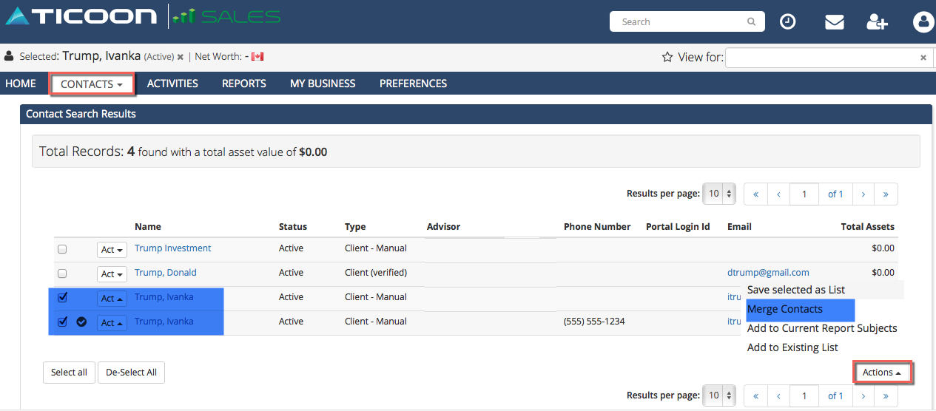The height and width of the screenshot is (411, 936).
Task: Remove selected contact Trump, Ivanka
Action: 180,56
